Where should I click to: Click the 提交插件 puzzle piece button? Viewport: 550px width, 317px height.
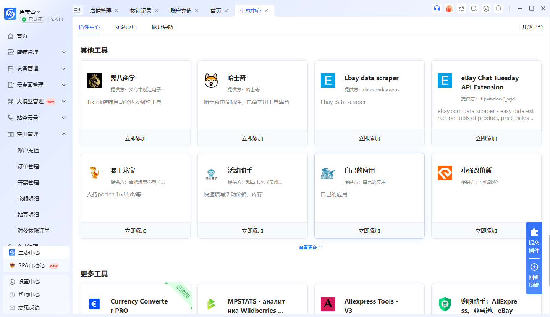pyautogui.click(x=534, y=241)
